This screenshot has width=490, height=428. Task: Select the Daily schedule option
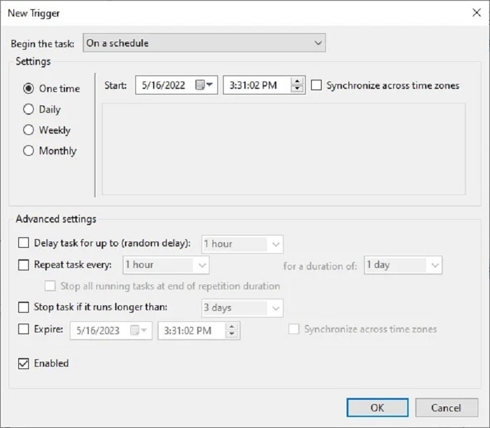click(x=28, y=109)
